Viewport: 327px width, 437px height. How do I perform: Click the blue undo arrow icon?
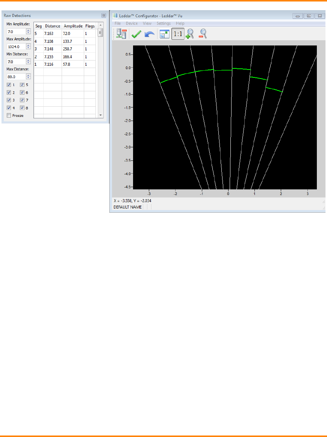point(150,34)
